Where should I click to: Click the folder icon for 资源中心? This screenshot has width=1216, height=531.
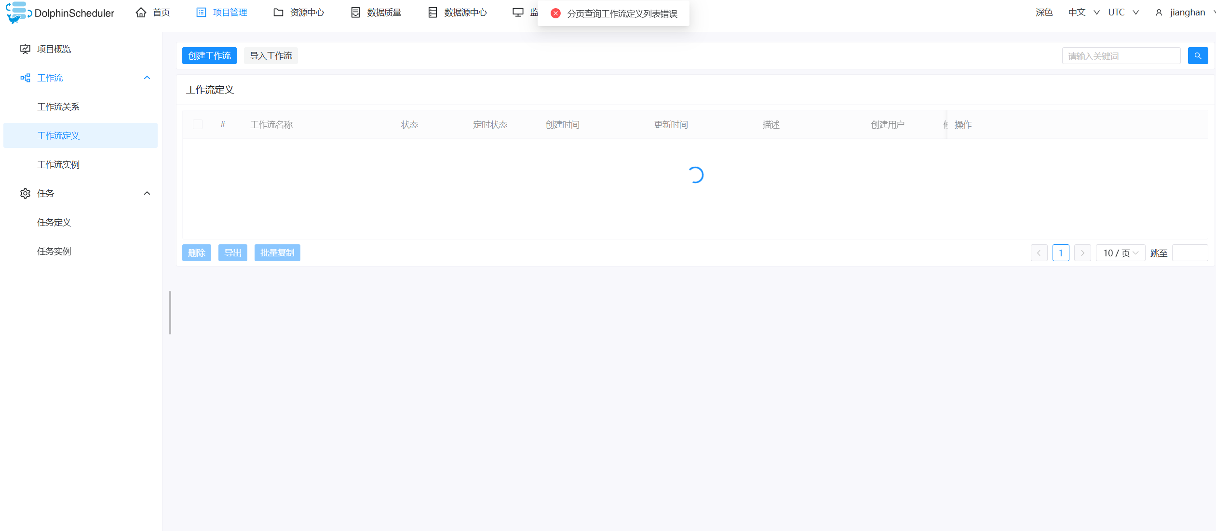point(278,13)
